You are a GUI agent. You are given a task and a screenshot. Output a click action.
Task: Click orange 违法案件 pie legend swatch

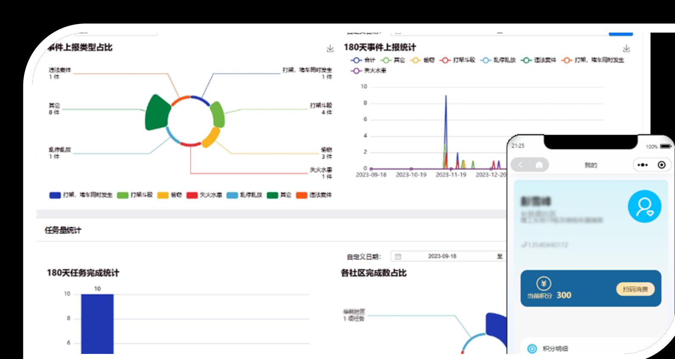(x=301, y=195)
